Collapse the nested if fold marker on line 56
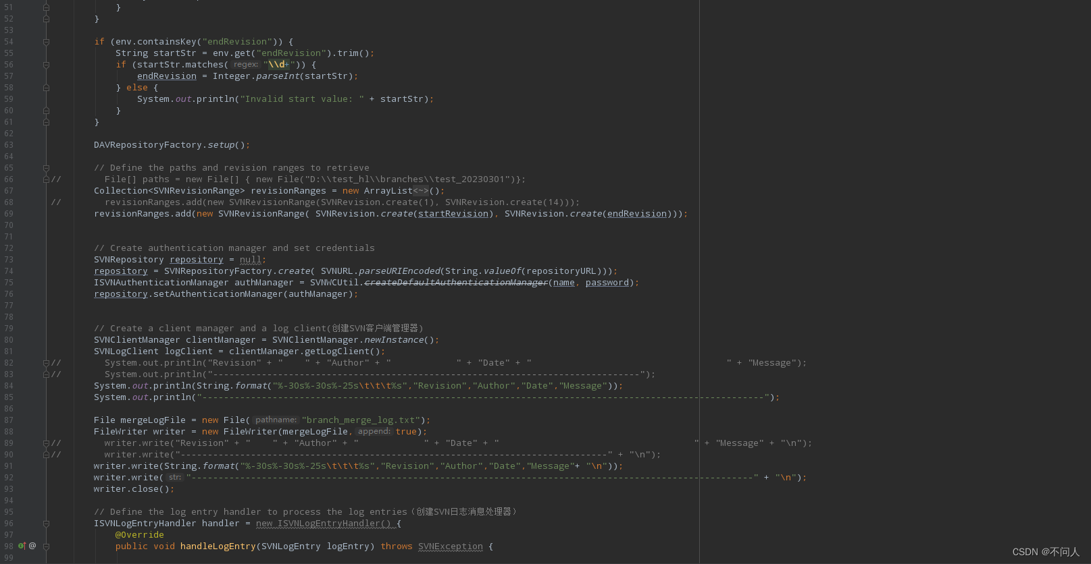1091x564 pixels. point(46,65)
